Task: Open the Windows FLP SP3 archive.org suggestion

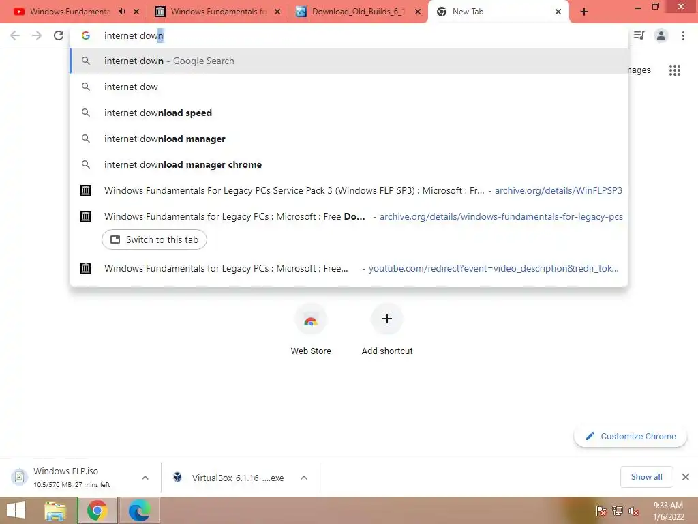Action: 349,191
